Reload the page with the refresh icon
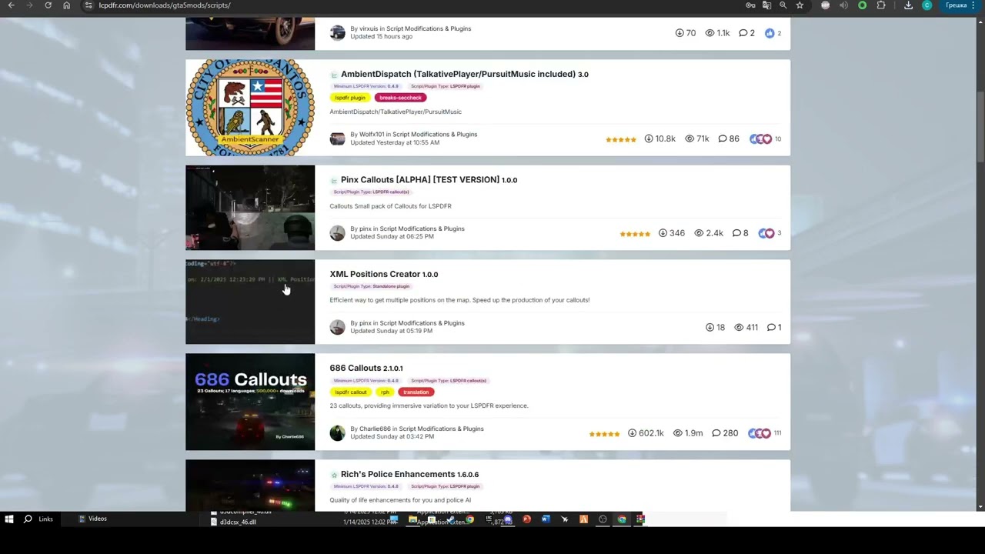The image size is (985, 554). (x=48, y=5)
